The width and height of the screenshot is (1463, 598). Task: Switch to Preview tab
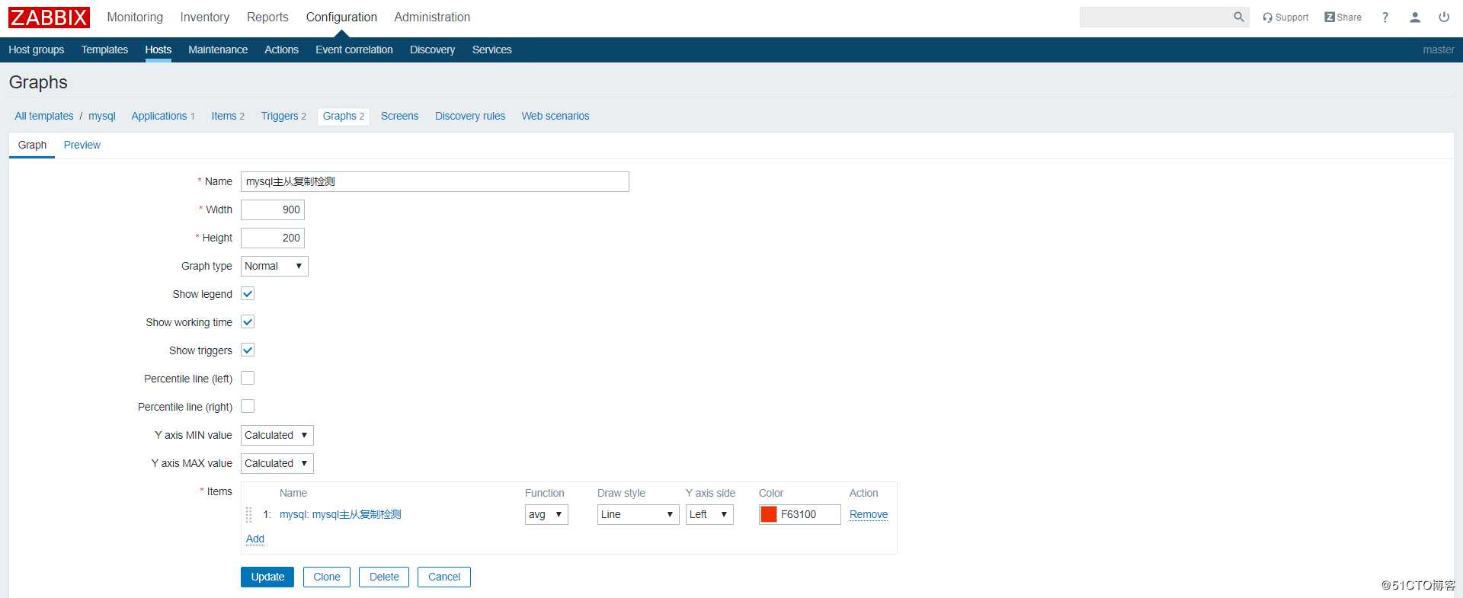pyautogui.click(x=82, y=145)
